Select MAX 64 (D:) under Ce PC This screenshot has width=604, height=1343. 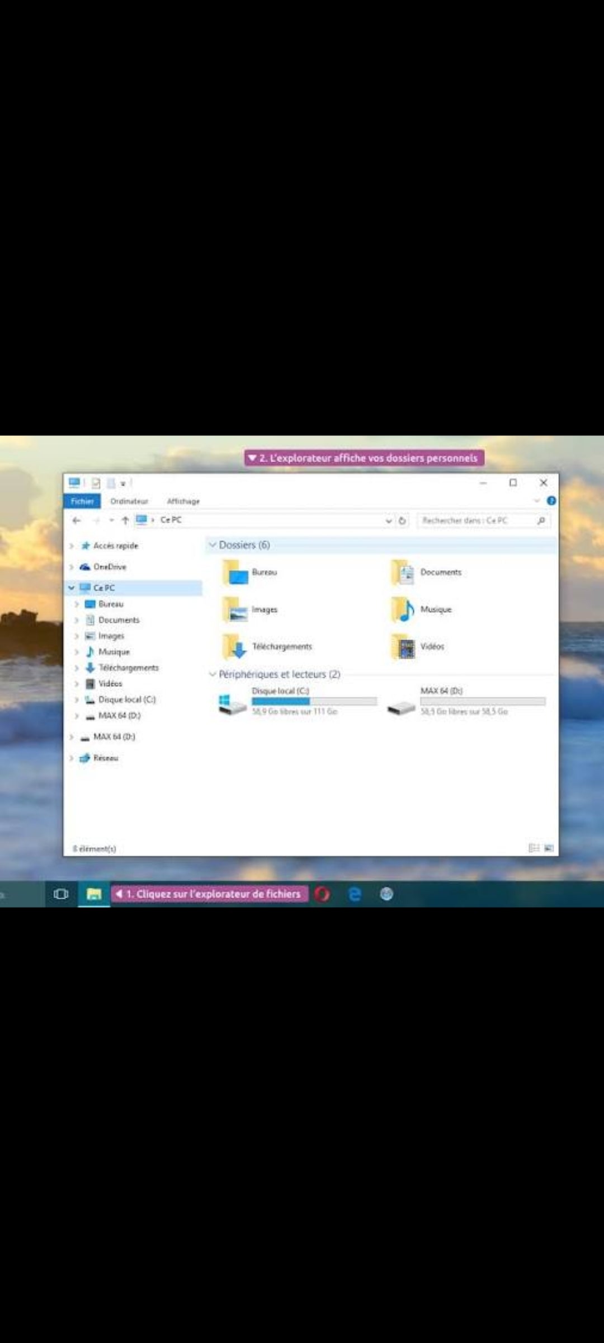click(119, 716)
